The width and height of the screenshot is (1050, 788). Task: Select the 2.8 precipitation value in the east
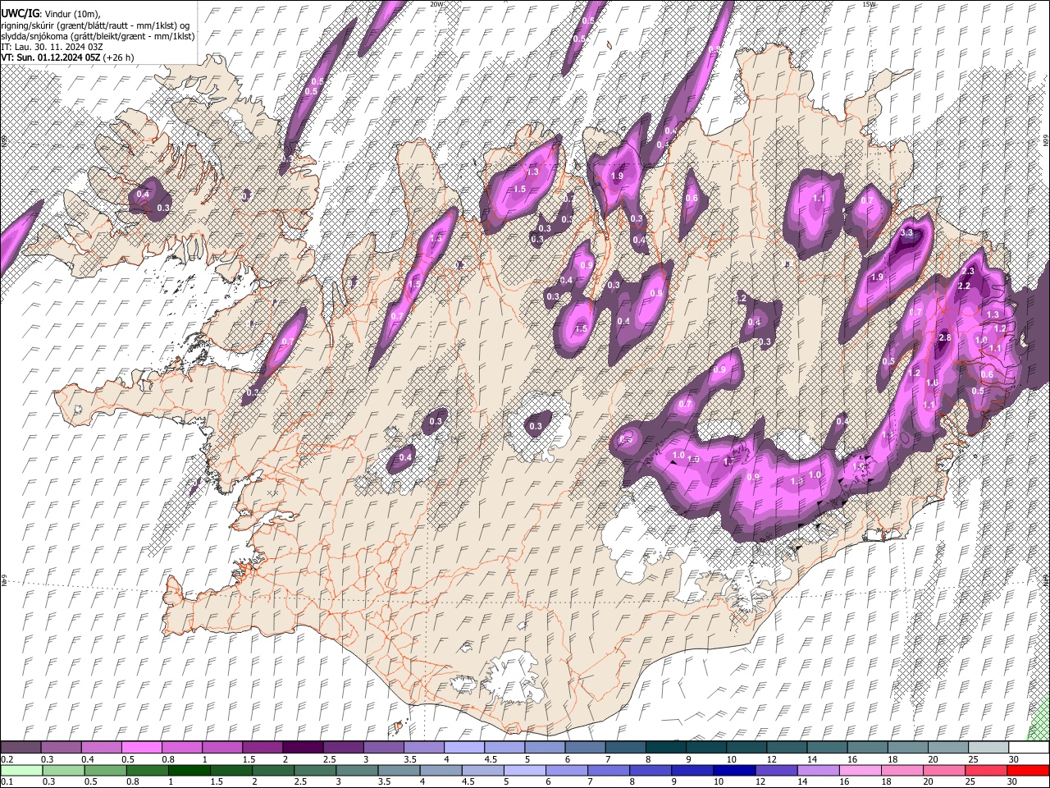(944, 337)
